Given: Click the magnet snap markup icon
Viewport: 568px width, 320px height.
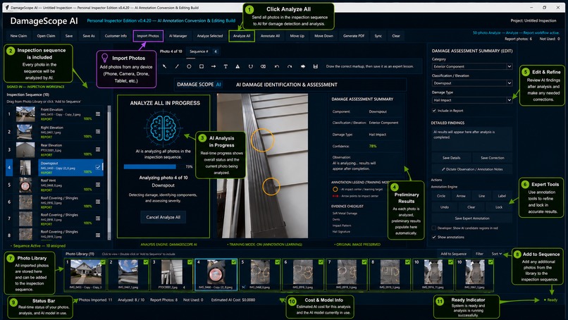Looking at the screenshot, I should [250, 67].
